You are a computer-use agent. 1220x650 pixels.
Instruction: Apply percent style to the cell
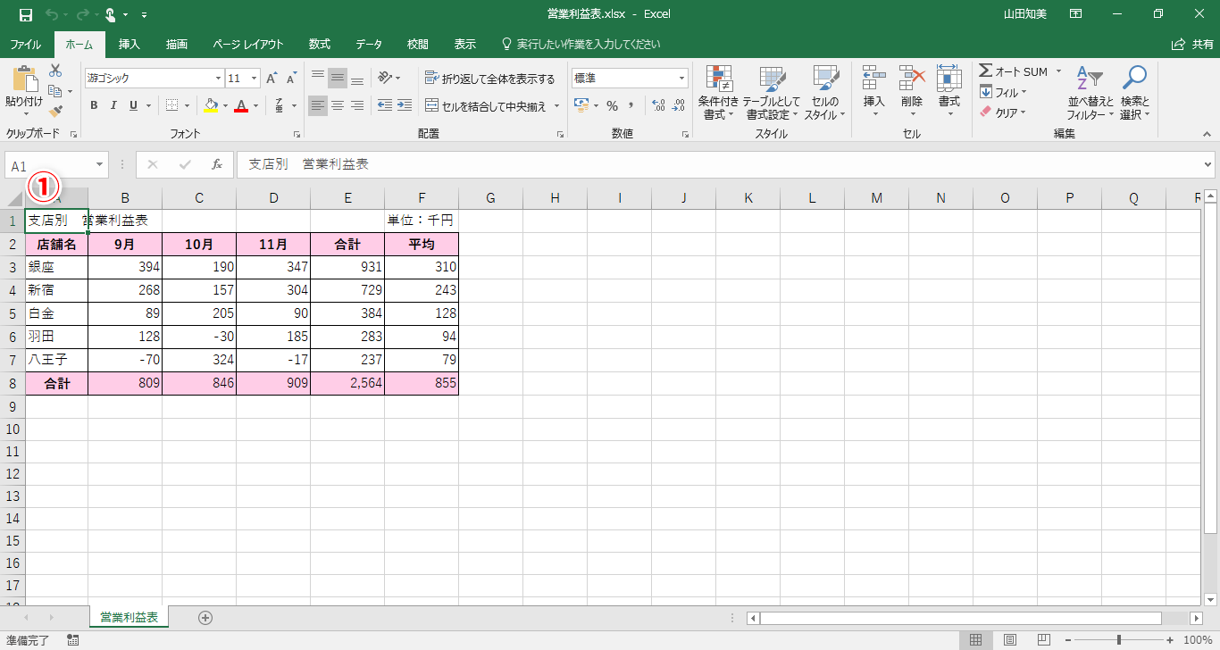(x=613, y=105)
